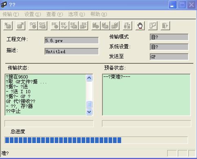
Task: Open the 选项(O) menu
Action: [77, 14]
